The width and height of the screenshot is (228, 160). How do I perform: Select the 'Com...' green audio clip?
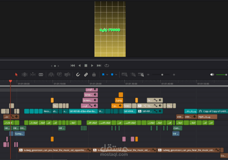coord(178,128)
